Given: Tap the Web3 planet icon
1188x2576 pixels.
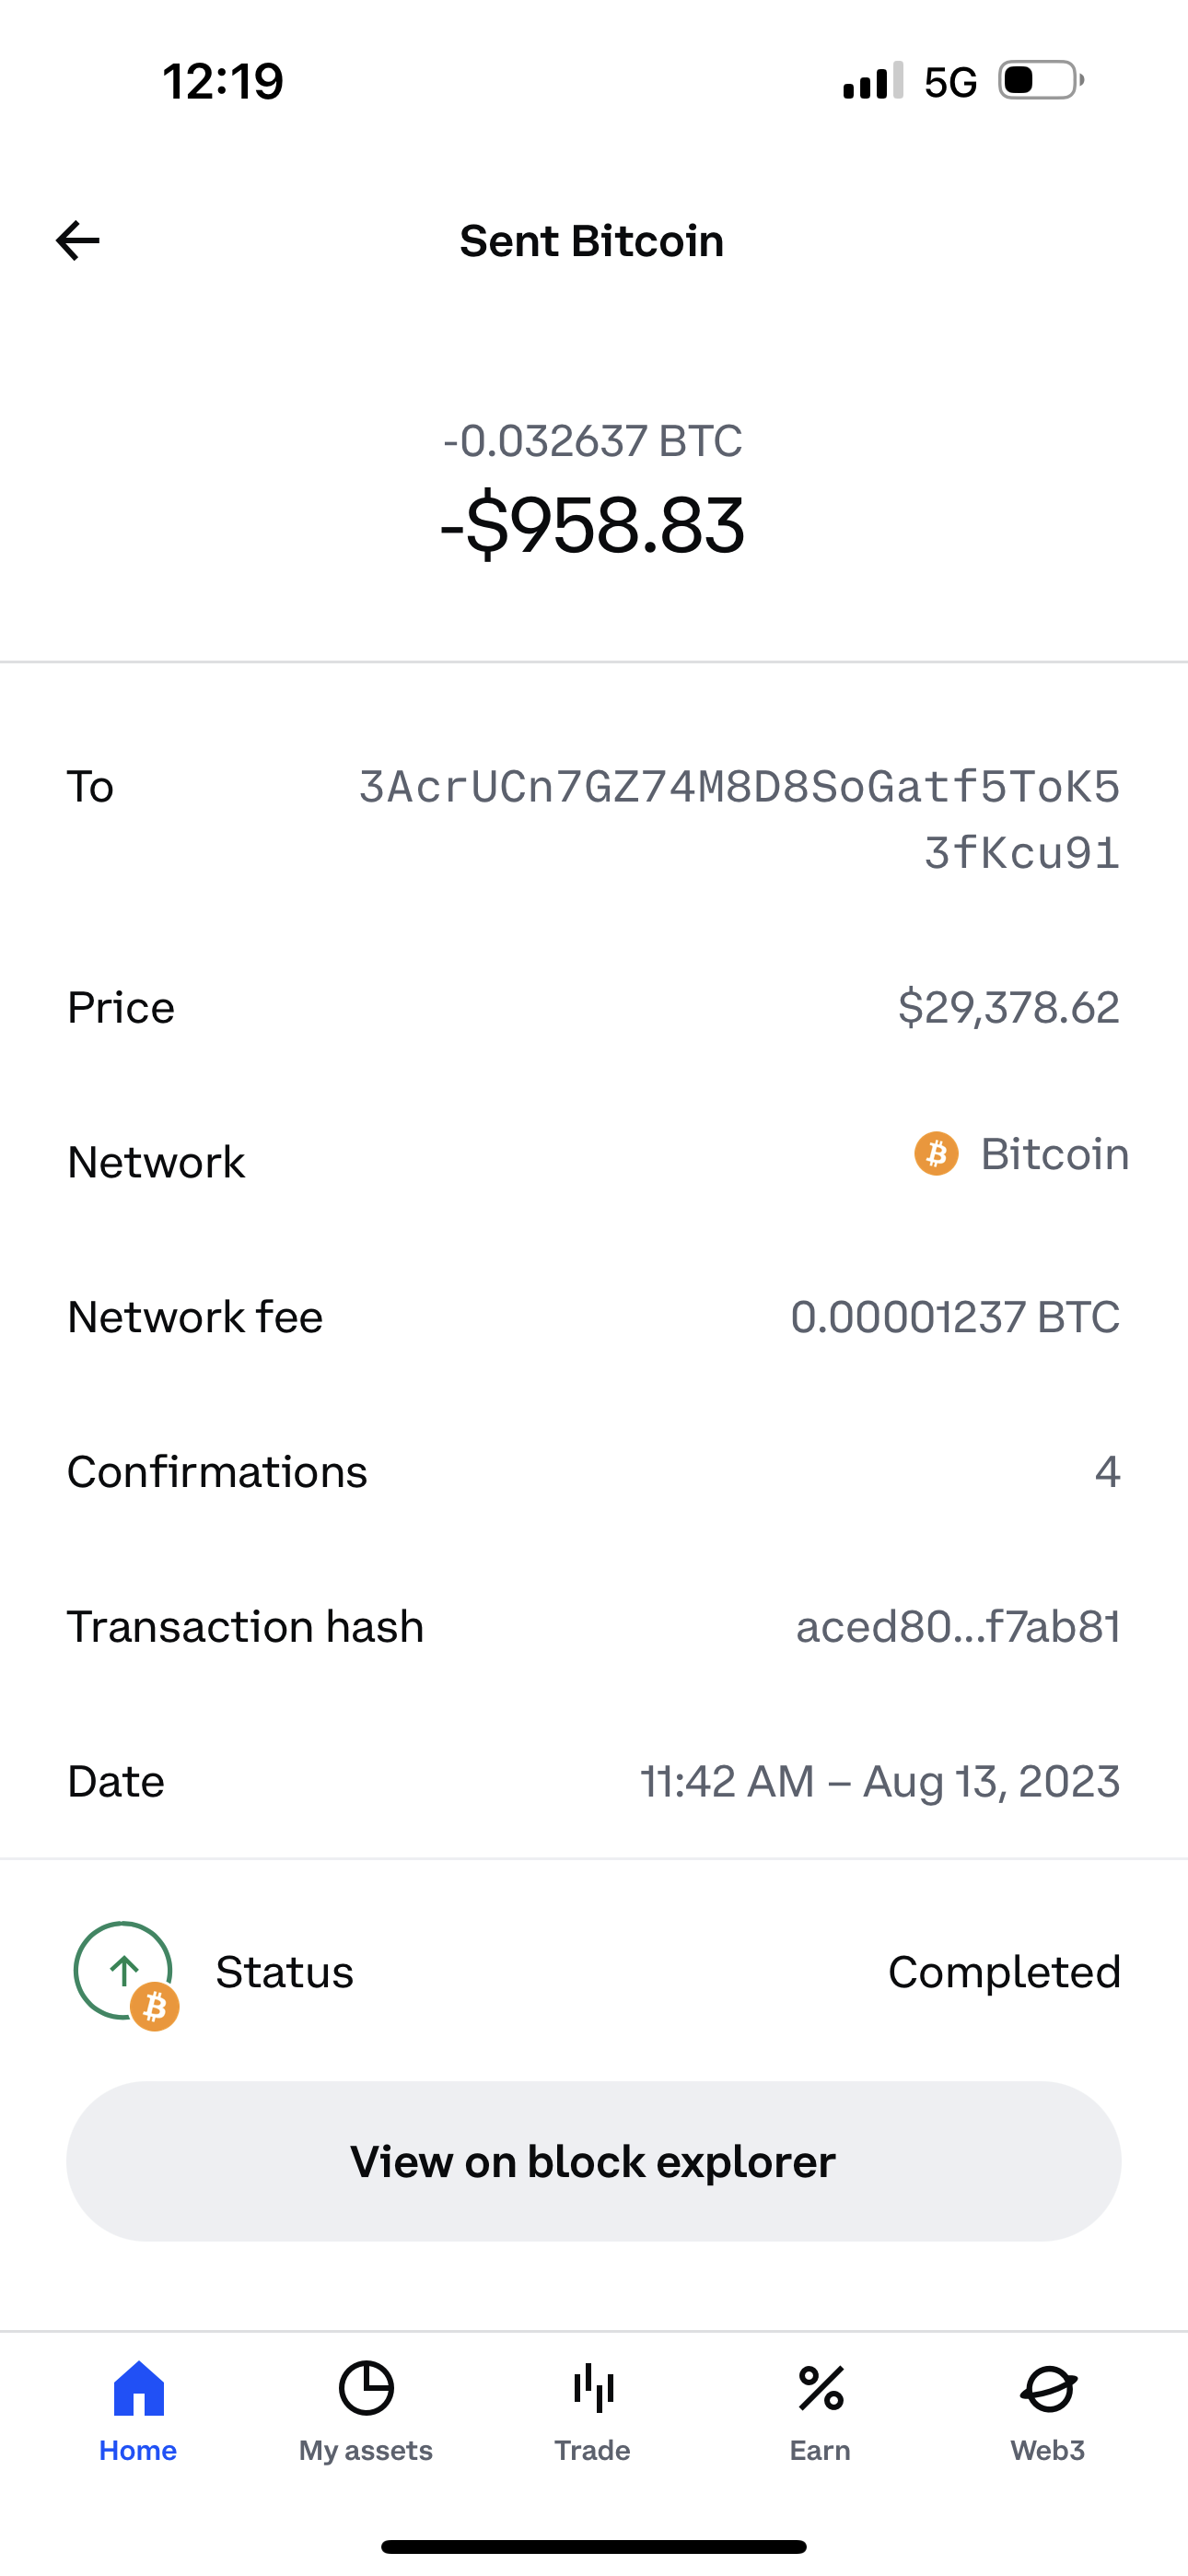Looking at the screenshot, I should point(1048,2388).
